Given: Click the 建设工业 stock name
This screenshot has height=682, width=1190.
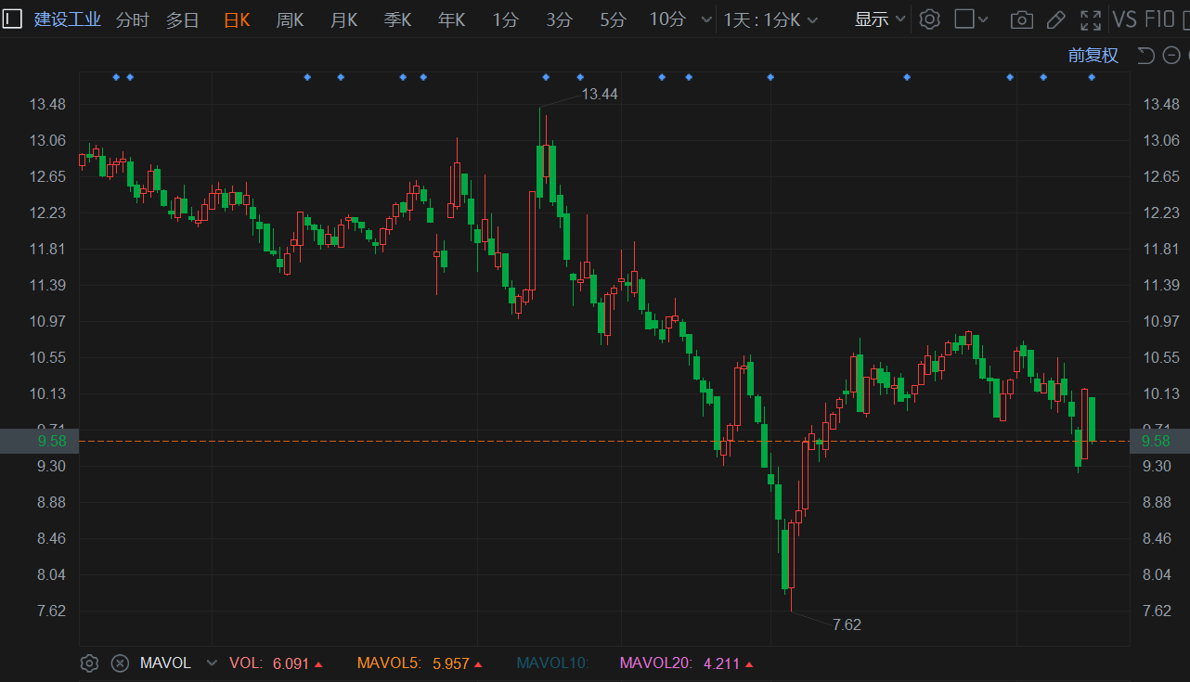Looking at the screenshot, I should (68, 19).
